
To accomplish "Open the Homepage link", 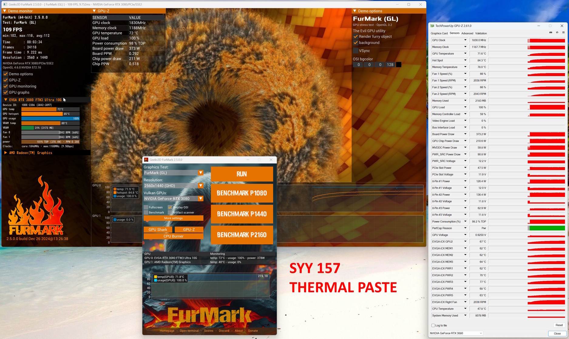I will tap(167, 331).
